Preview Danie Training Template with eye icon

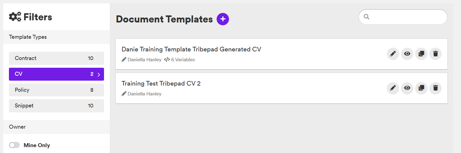[407, 54]
